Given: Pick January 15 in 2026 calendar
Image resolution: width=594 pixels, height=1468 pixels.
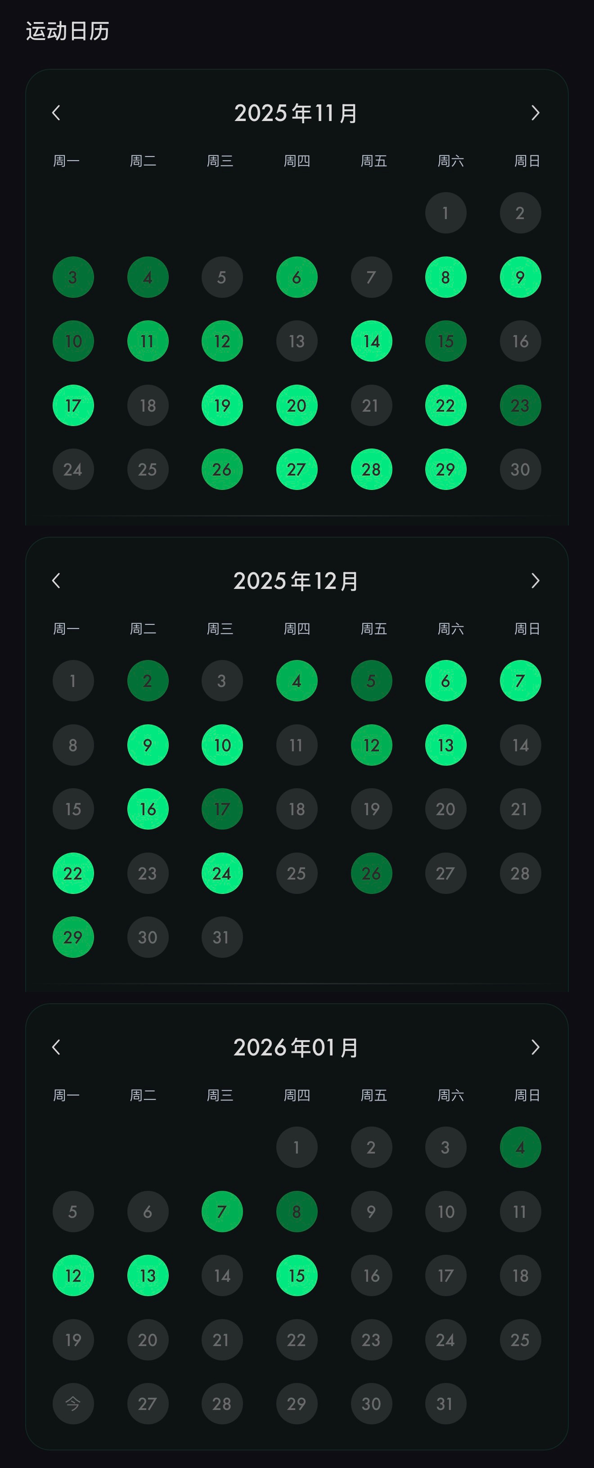Looking at the screenshot, I should (297, 1275).
